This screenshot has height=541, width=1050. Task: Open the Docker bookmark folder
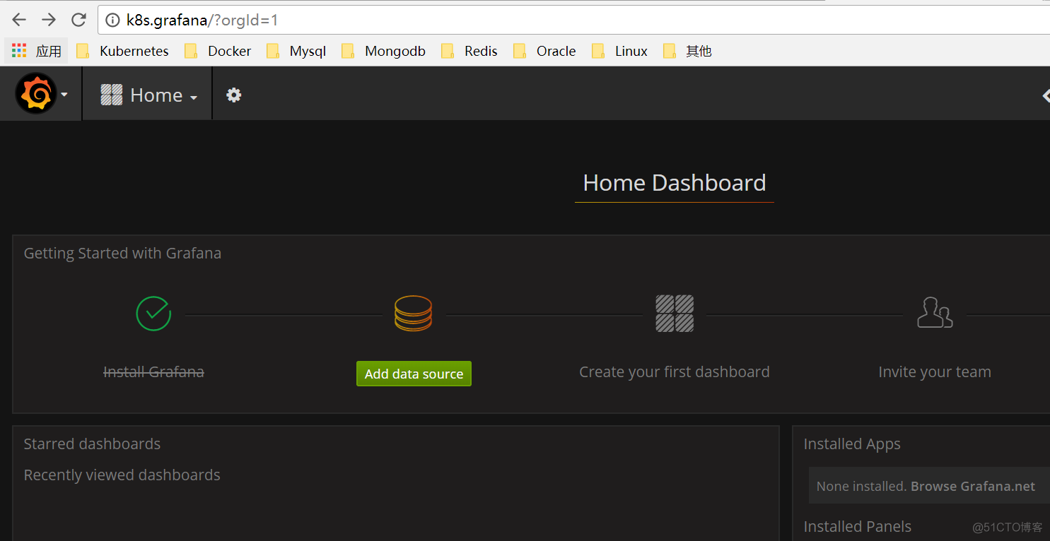[218, 51]
